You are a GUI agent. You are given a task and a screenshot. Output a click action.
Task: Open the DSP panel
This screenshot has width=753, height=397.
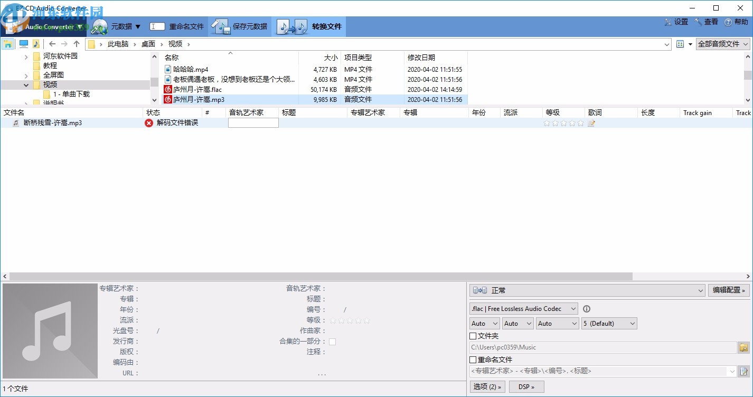pyautogui.click(x=526, y=386)
